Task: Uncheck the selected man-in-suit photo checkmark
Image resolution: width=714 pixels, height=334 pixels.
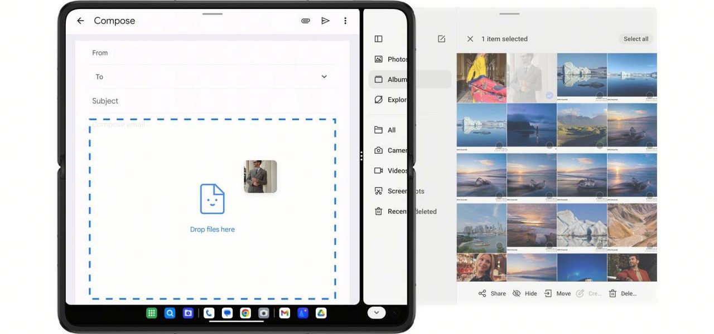Action: click(x=549, y=96)
